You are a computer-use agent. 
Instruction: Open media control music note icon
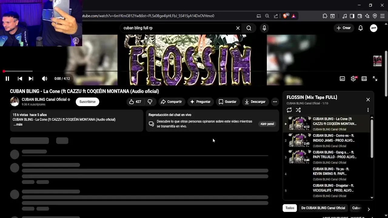pos(345,16)
